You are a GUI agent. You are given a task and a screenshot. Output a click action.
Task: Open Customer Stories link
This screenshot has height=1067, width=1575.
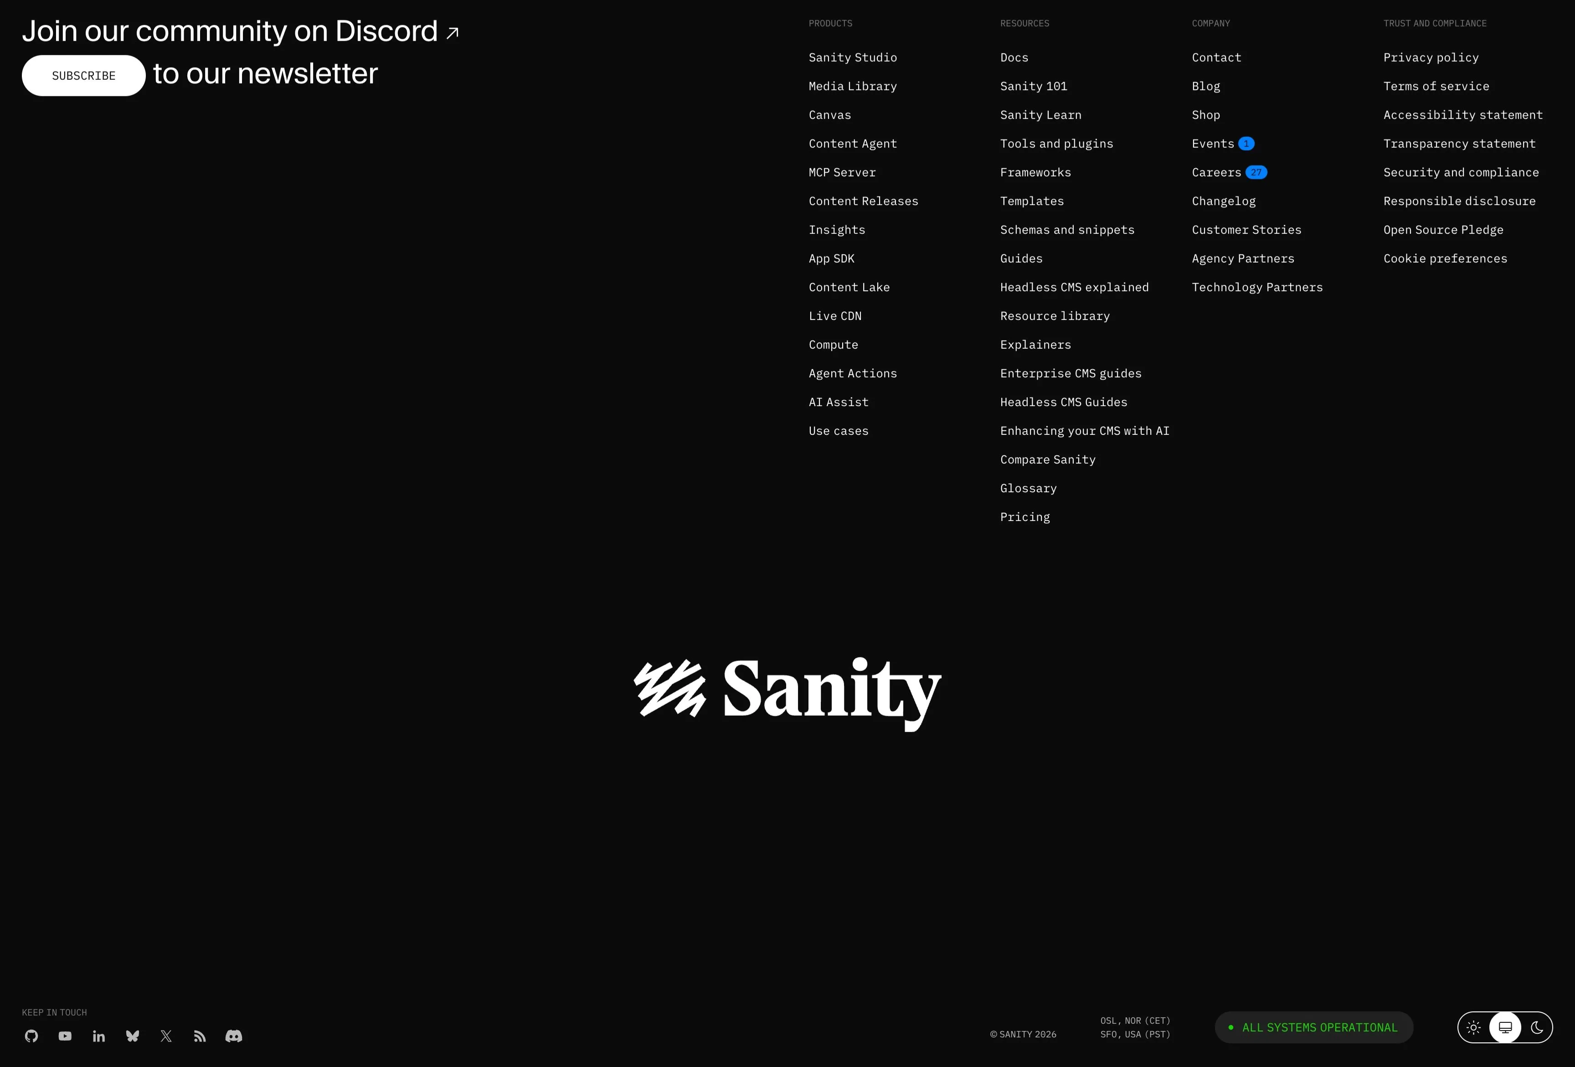pyautogui.click(x=1246, y=230)
